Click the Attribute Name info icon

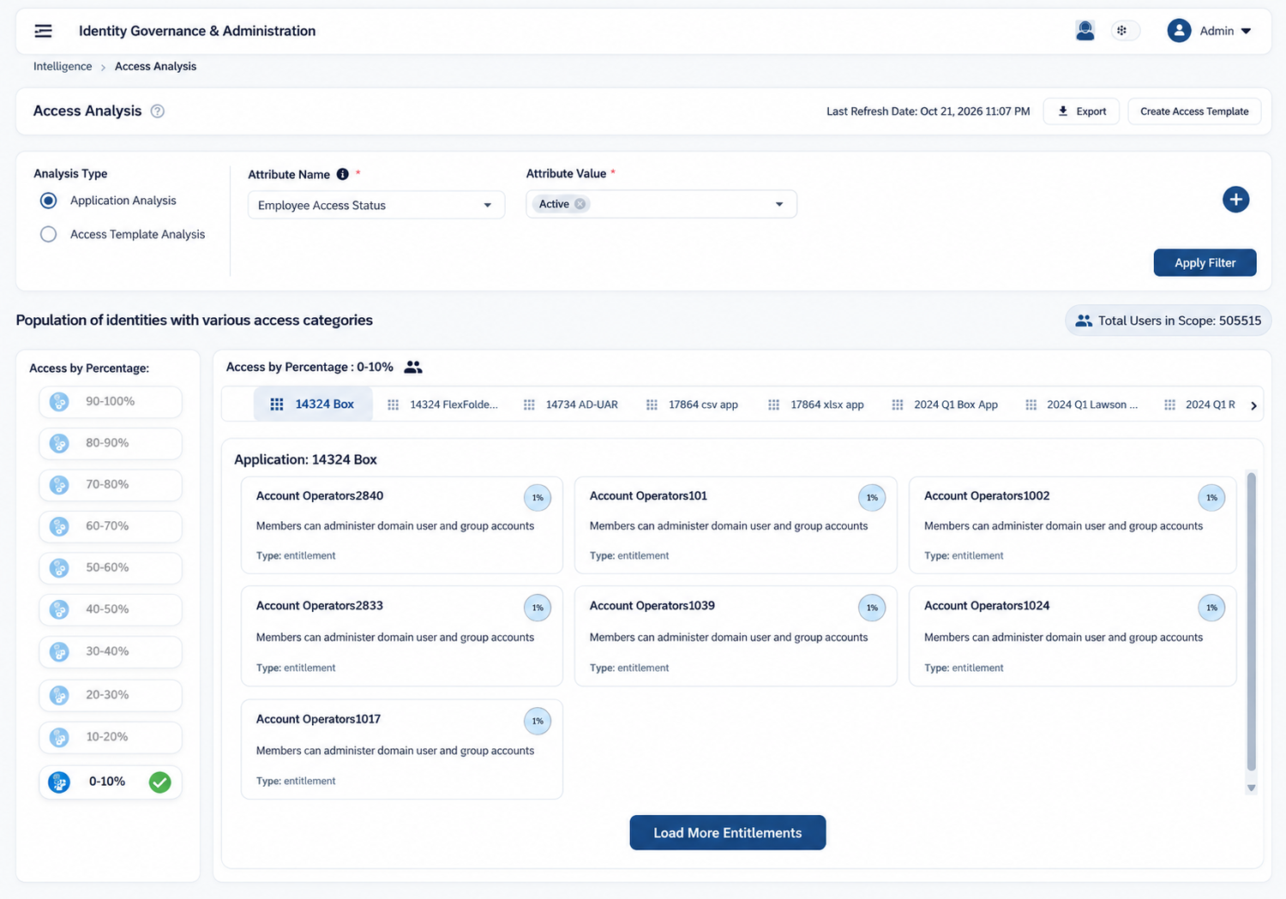[x=343, y=174]
